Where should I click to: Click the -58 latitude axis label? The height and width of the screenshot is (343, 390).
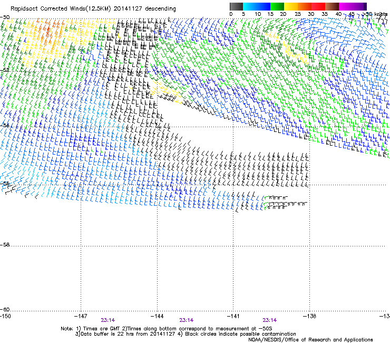click(x=5, y=245)
